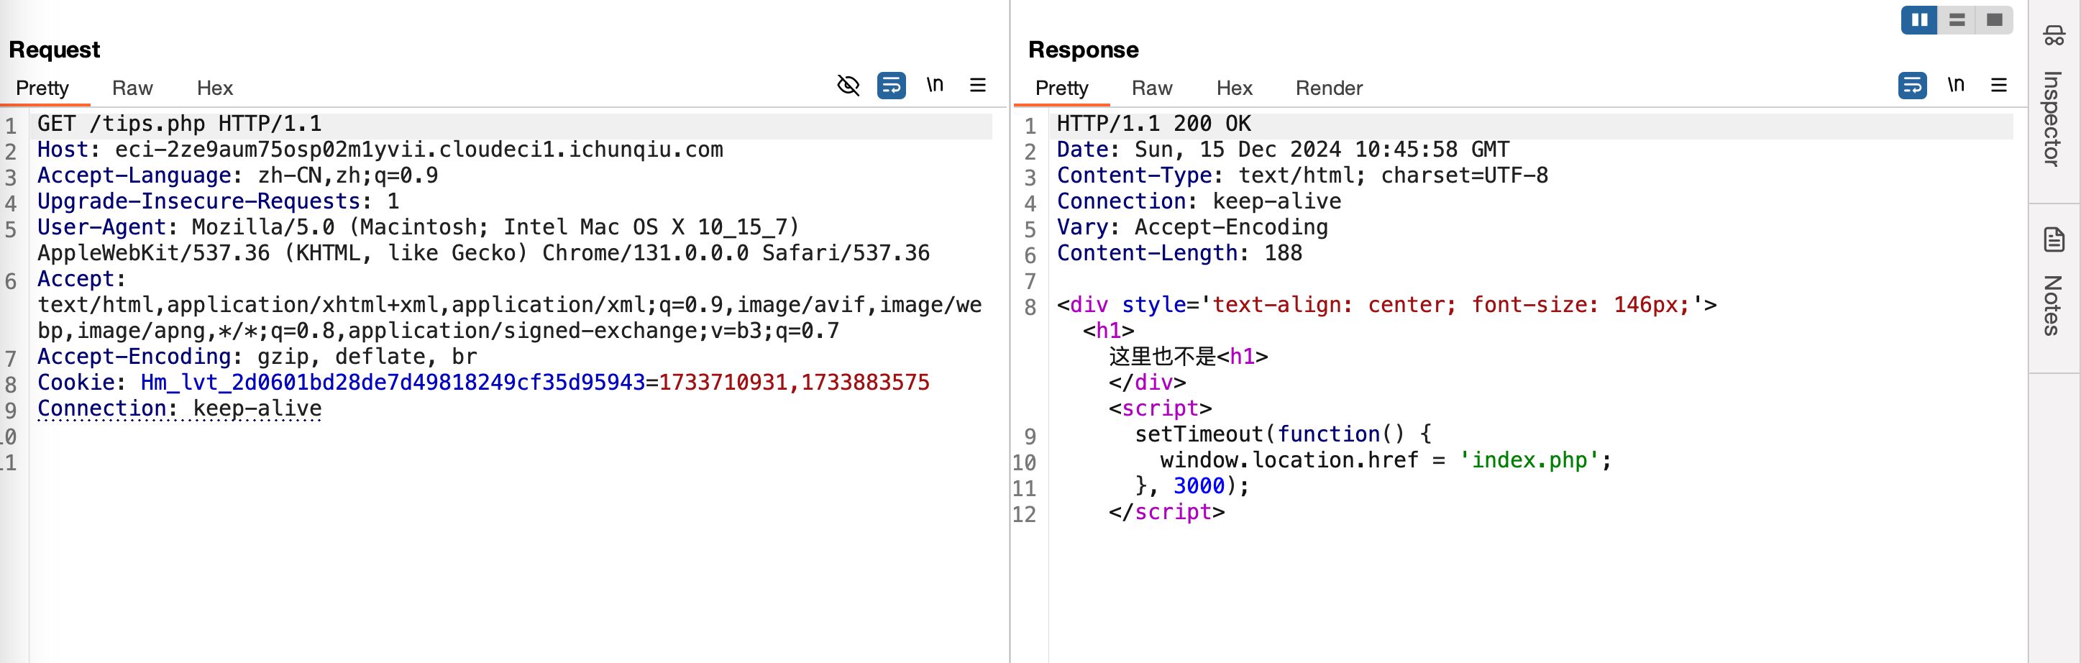The height and width of the screenshot is (663, 2081).
Task: Select side-by-side split layout icon
Action: pyautogui.click(x=1919, y=20)
